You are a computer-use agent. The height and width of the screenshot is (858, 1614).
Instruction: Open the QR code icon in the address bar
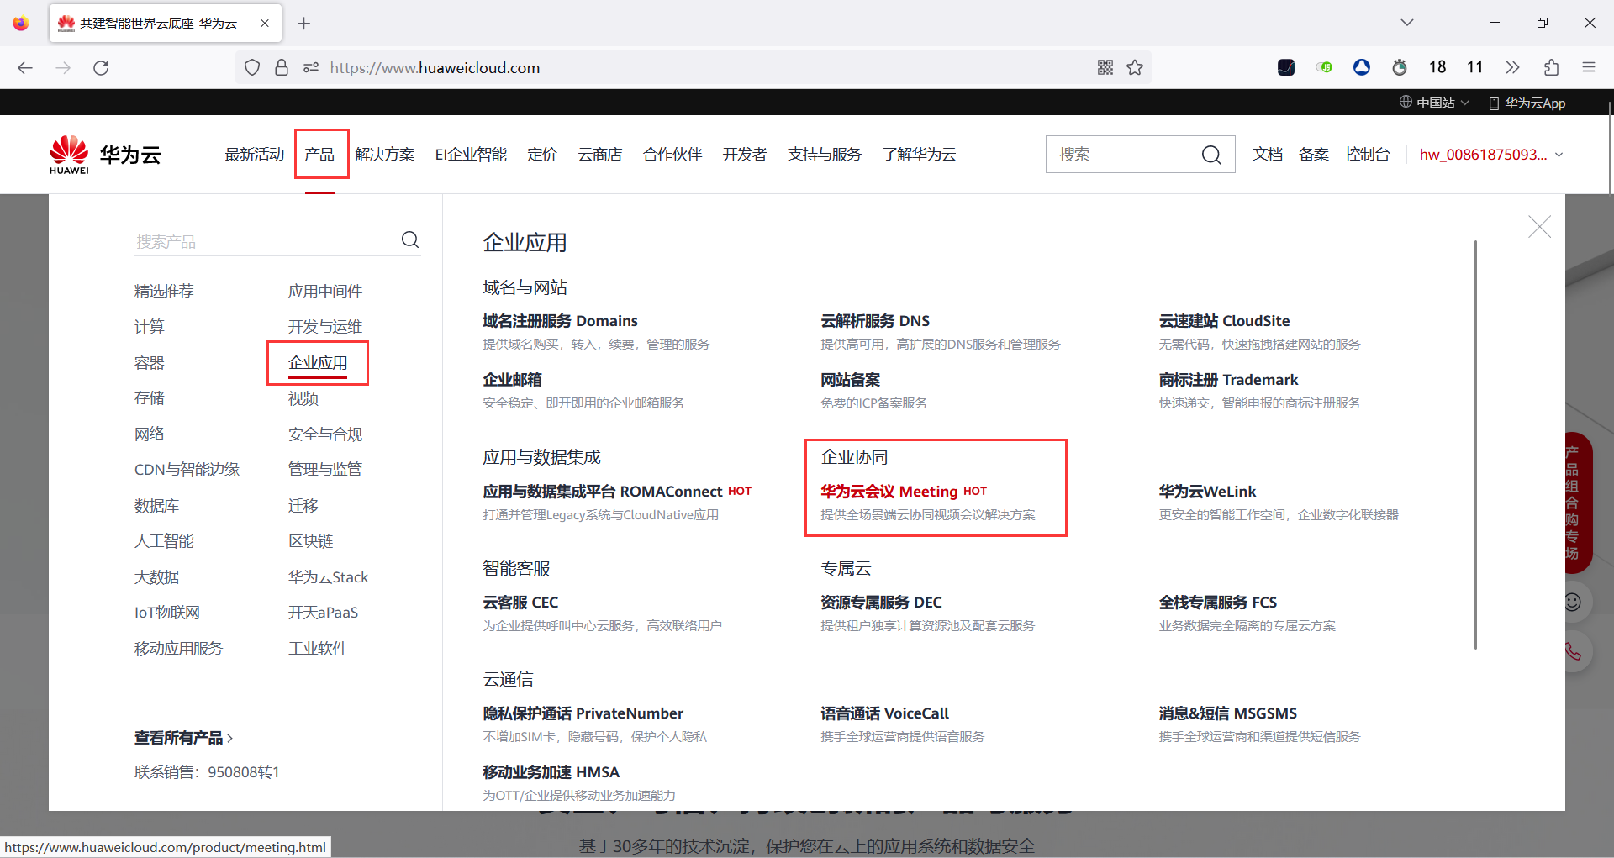1105,67
